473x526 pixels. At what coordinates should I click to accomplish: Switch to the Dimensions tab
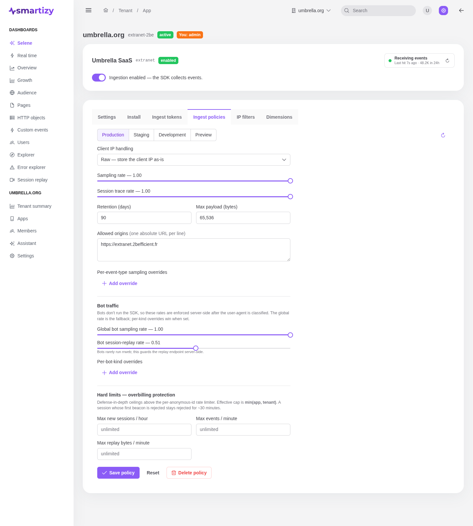pos(279,117)
